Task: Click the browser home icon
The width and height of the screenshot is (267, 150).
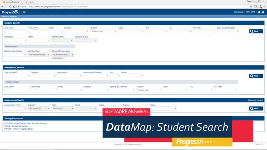Action: click(x=14, y=7)
